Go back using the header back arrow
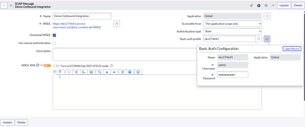The width and height of the screenshot is (305, 127). [x=4, y=5]
